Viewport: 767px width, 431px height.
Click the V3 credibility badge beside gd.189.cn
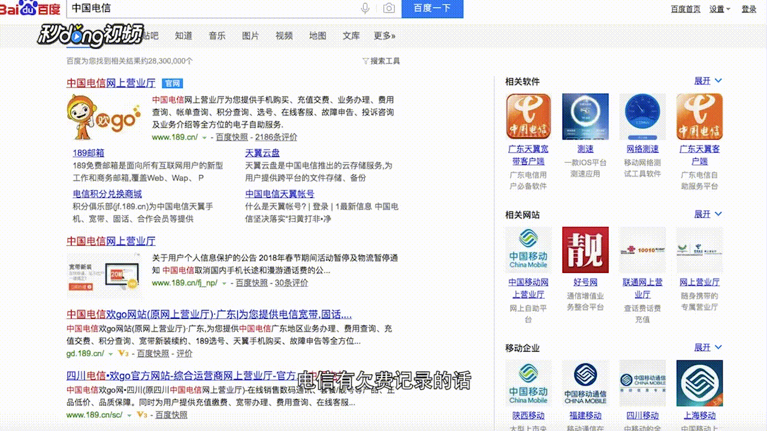(x=124, y=354)
